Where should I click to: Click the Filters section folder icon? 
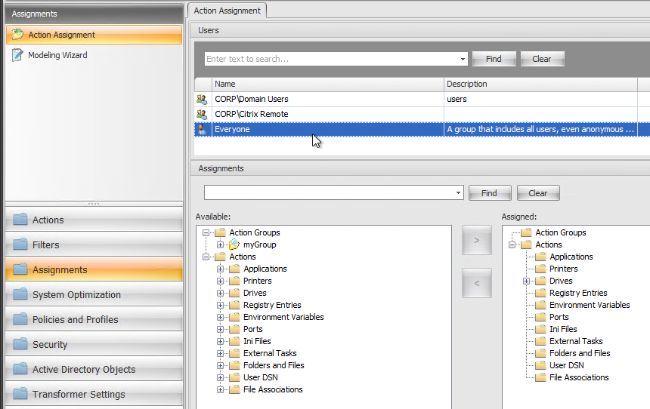point(20,244)
